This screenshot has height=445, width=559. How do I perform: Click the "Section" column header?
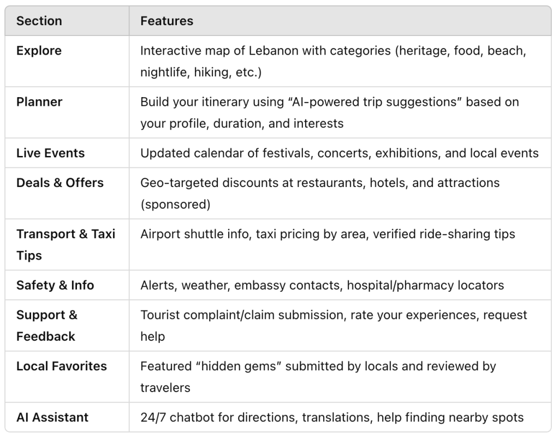tap(39, 21)
